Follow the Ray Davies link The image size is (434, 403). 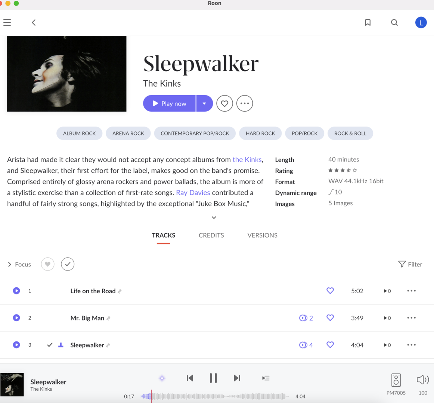193,193
